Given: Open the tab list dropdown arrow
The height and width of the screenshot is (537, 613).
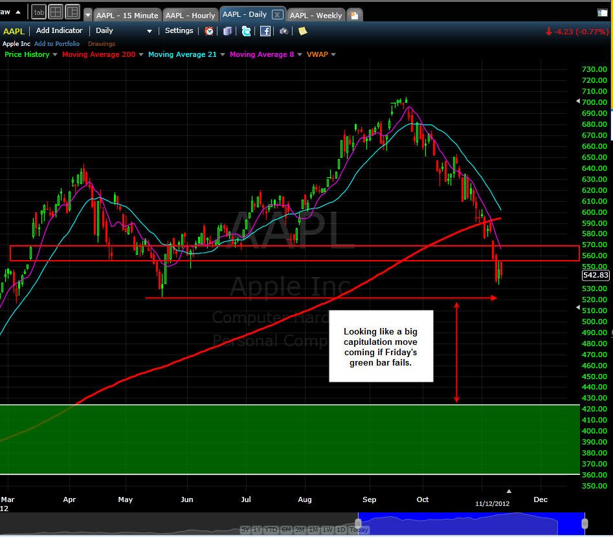Looking at the screenshot, I should click(88, 16).
